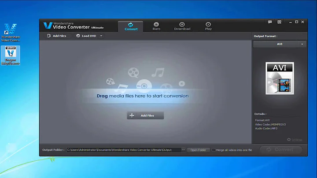Click the AVI format thumbnail image

coord(280,78)
